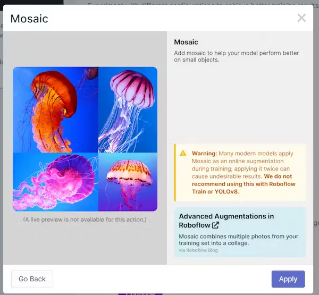This screenshot has height=295, width=319.
Task: Open the external link icon beside Roboflow
Action: (215, 225)
